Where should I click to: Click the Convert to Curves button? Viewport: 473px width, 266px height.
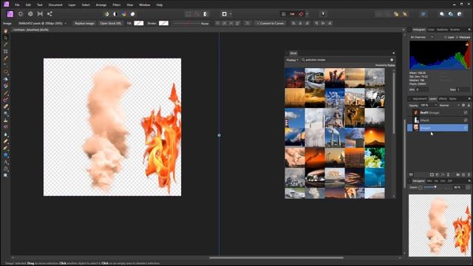[270, 23]
